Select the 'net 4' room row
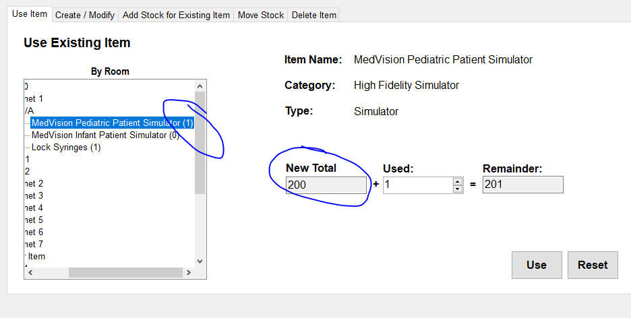The height and width of the screenshot is (318, 631). point(34,208)
